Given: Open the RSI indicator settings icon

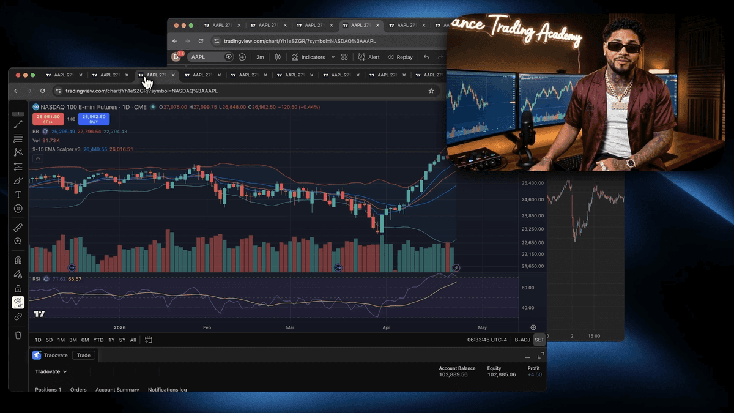Looking at the screenshot, I should point(46,278).
